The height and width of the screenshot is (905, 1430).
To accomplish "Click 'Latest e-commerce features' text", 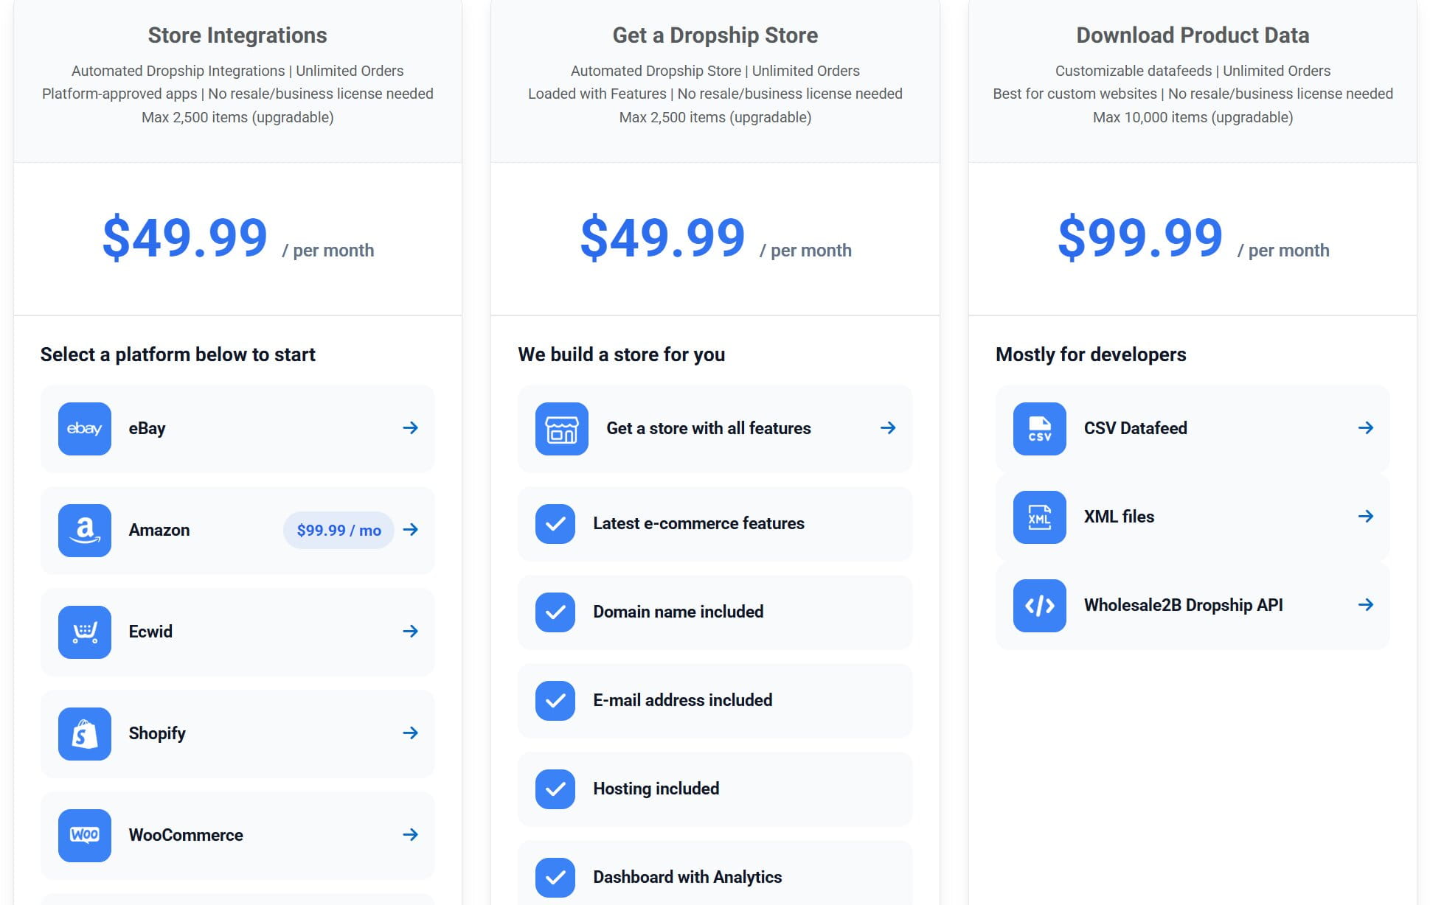I will [698, 523].
